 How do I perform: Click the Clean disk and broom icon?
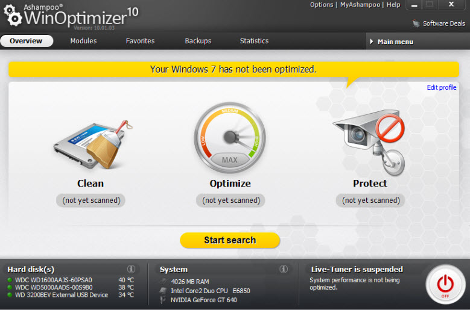tap(93, 144)
